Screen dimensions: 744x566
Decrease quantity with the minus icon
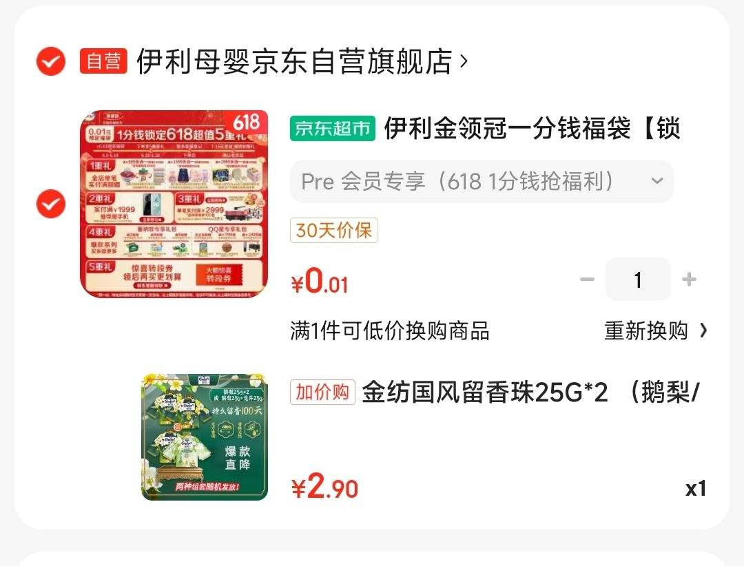click(x=588, y=280)
